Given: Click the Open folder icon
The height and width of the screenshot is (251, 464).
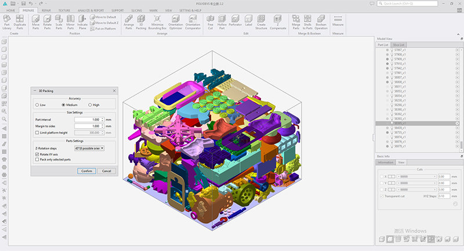Looking at the screenshot, I should [13, 3].
